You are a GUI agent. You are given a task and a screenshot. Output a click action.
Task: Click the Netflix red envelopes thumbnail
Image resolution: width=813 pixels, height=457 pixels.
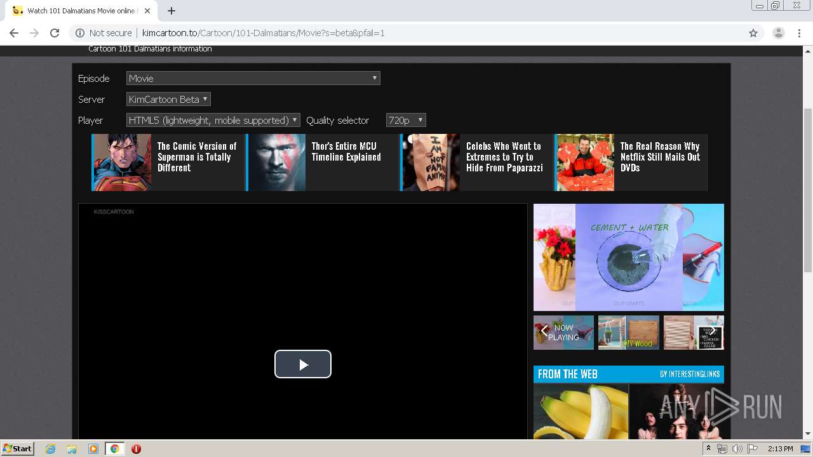pos(584,162)
